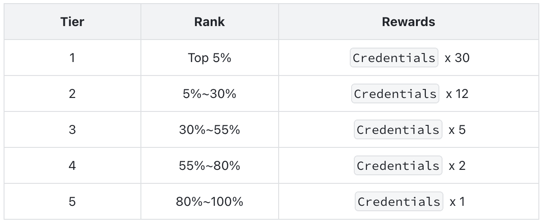Click the Tier 2 number cell
The height and width of the screenshot is (222, 542).
coord(72,93)
